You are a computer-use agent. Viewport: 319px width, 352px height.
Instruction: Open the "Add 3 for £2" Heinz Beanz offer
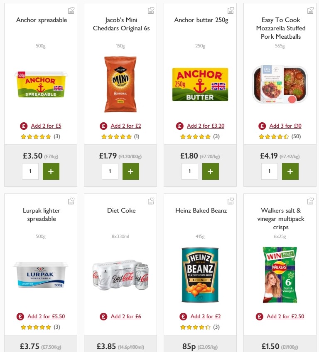point(206,316)
